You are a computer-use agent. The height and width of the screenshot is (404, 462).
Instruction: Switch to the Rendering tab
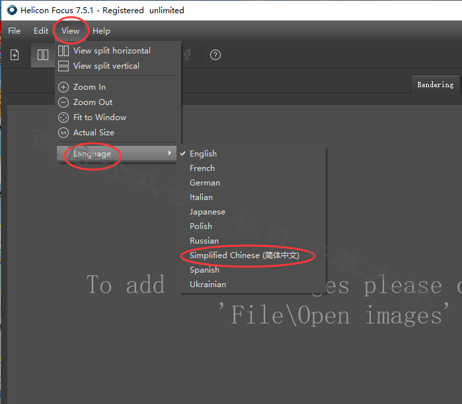point(436,84)
